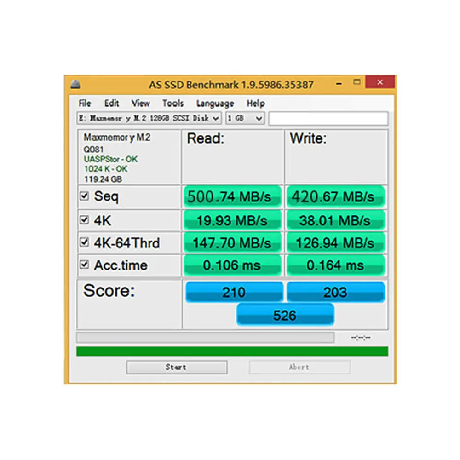Toggle the Acc.time test checkbox

(x=84, y=264)
